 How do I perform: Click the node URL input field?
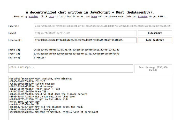click(x=85, y=33)
